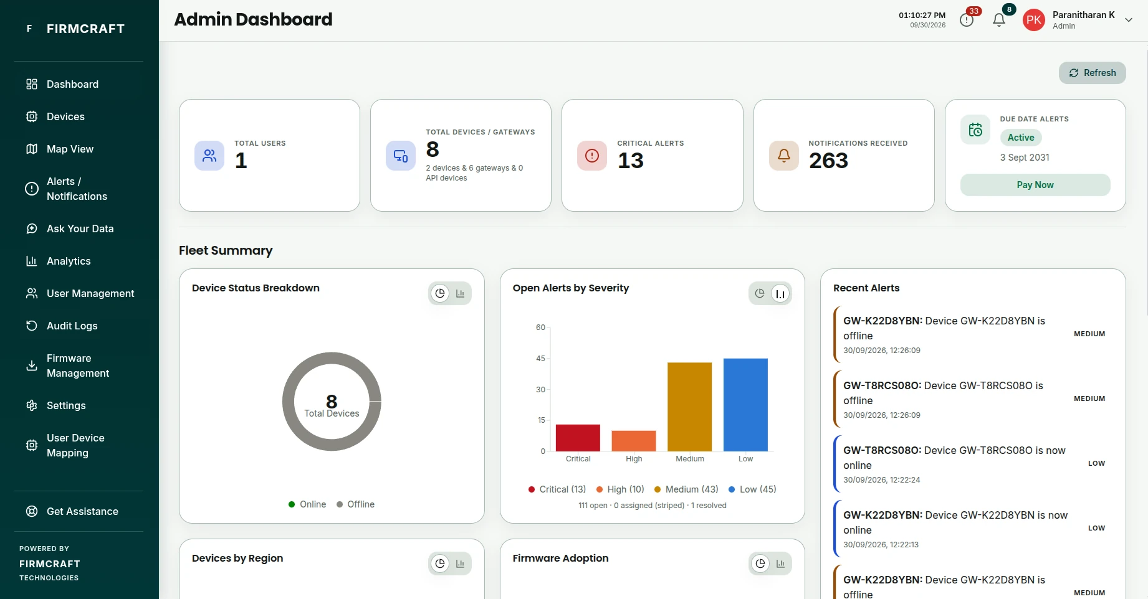Click the FIRMCRAFT logo in the sidebar
Screen dimensions: 1148x599
pyautogui.click(x=75, y=29)
